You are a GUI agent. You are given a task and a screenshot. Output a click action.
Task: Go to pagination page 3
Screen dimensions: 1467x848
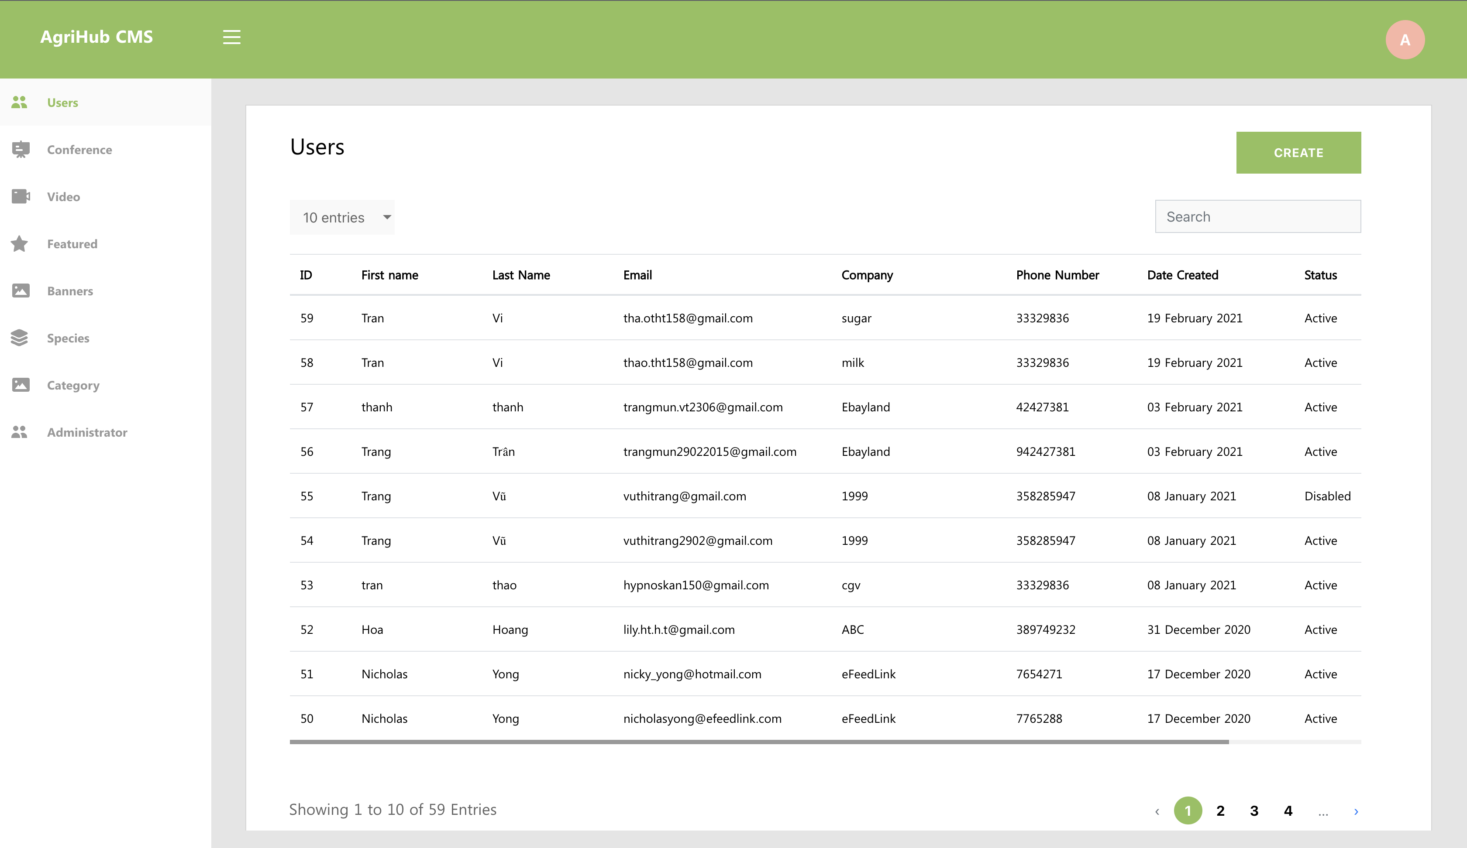[1254, 811]
